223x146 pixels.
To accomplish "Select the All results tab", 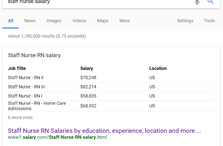I will (x=10, y=21).
